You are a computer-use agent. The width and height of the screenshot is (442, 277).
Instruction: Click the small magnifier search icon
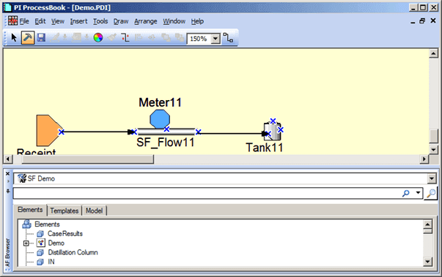(406, 193)
